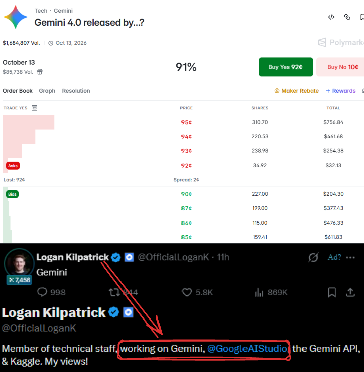The width and height of the screenshot is (364, 372).
Task: Toggle the order book layout icon
Action: point(35,108)
